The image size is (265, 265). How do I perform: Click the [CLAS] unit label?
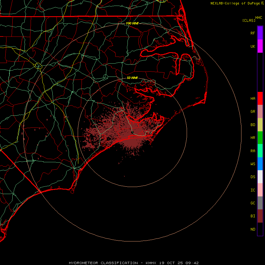(249, 20)
